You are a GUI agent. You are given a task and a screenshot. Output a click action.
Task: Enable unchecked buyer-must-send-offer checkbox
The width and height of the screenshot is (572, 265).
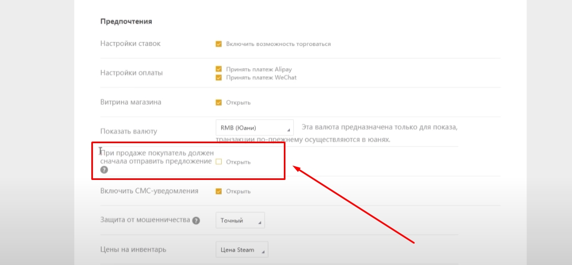(x=218, y=162)
